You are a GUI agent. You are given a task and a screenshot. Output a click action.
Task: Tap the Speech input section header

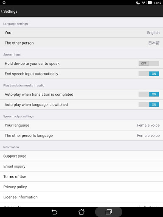coord(12,55)
